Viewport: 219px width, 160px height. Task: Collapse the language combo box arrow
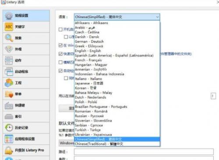point(157,17)
